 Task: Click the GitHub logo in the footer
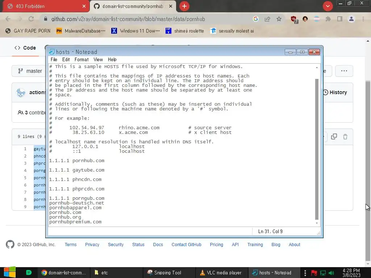click(x=10, y=244)
